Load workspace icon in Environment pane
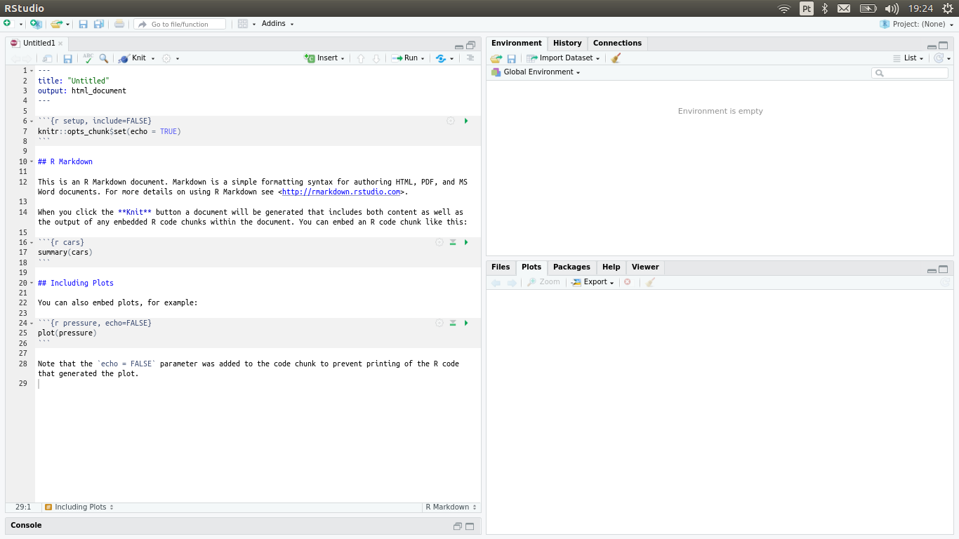 pyautogui.click(x=496, y=58)
